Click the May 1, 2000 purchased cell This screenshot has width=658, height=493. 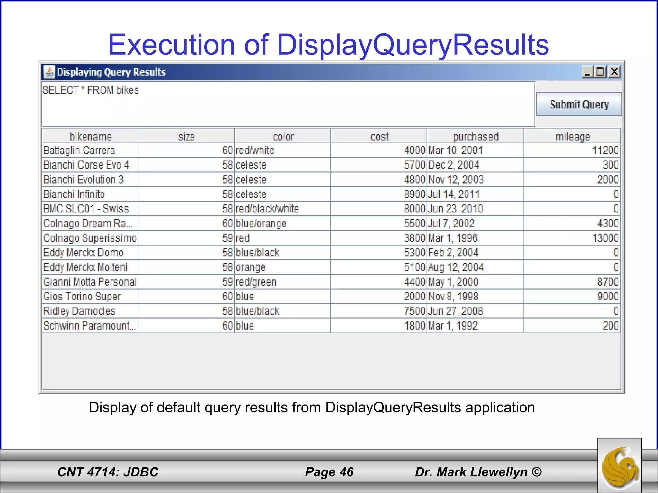coord(476,282)
